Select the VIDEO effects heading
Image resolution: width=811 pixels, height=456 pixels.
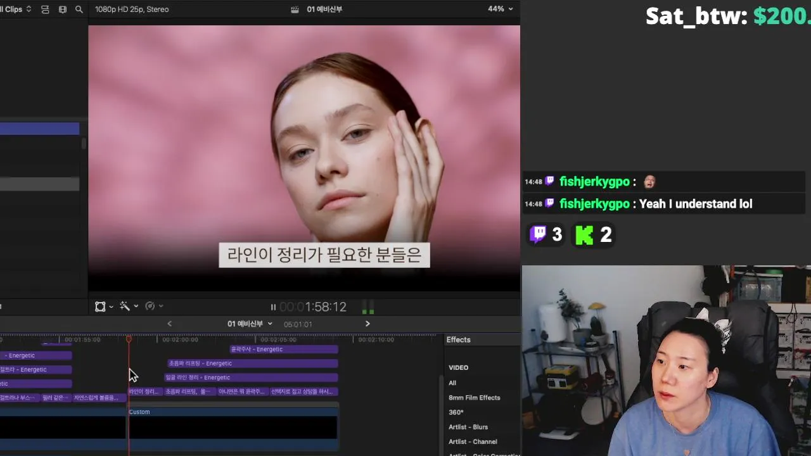point(458,367)
